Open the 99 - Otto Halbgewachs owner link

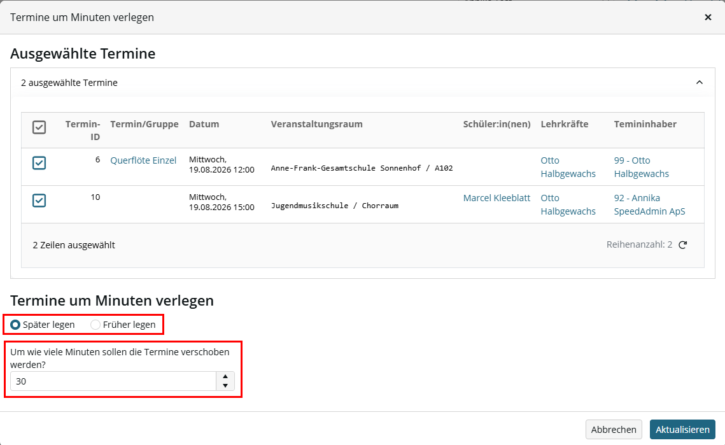[x=642, y=167]
